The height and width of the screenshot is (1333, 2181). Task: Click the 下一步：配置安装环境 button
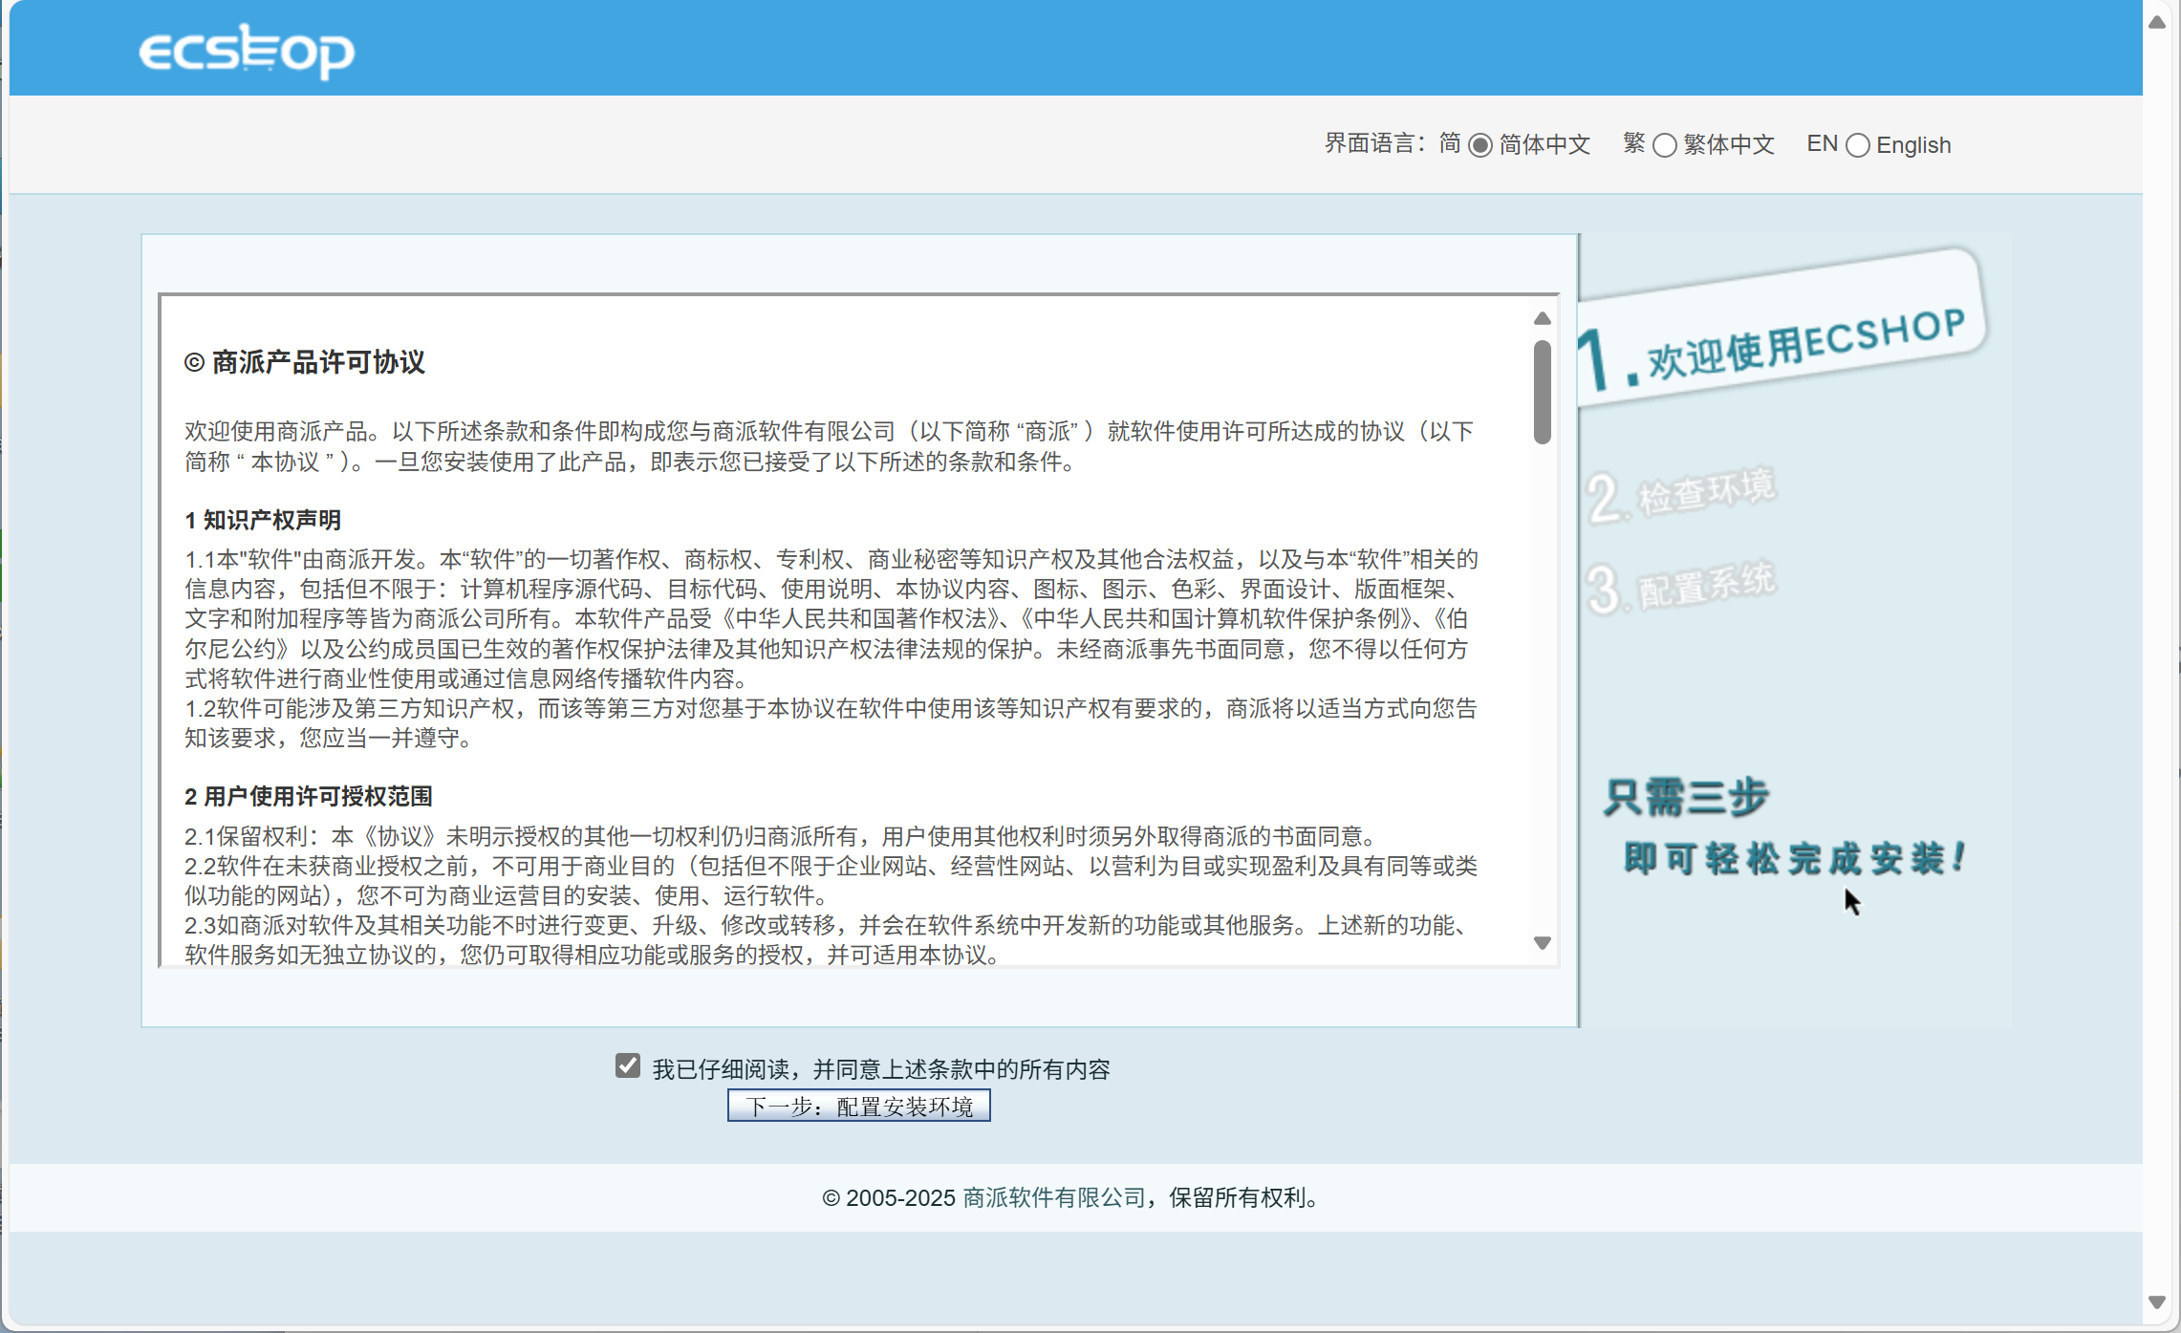tap(858, 1106)
